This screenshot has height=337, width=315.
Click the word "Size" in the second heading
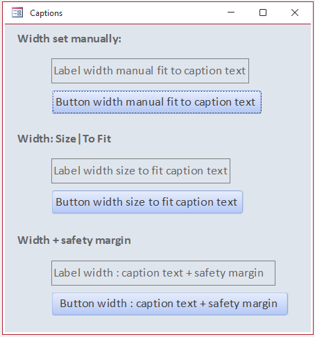[x=66, y=139]
